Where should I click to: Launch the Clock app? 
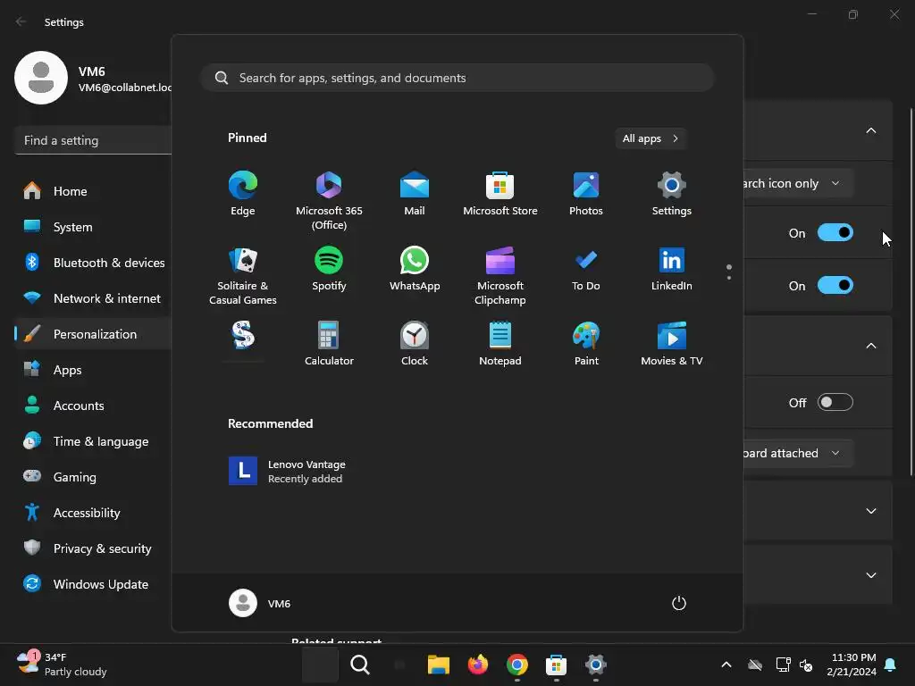click(x=415, y=344)
